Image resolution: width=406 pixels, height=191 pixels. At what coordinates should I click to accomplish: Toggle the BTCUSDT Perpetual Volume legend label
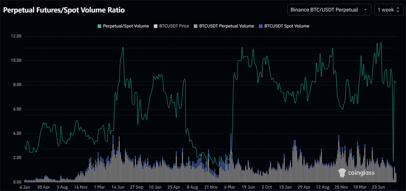pyautogui.click(x=226, y=26)
